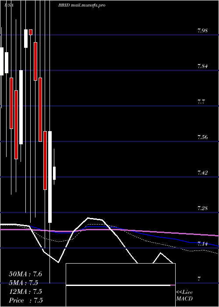Image resolution: width=219 pixels, height=307 pixels.
Task: Click the 5MA : 7.5 reading
Action: (24, 283)
